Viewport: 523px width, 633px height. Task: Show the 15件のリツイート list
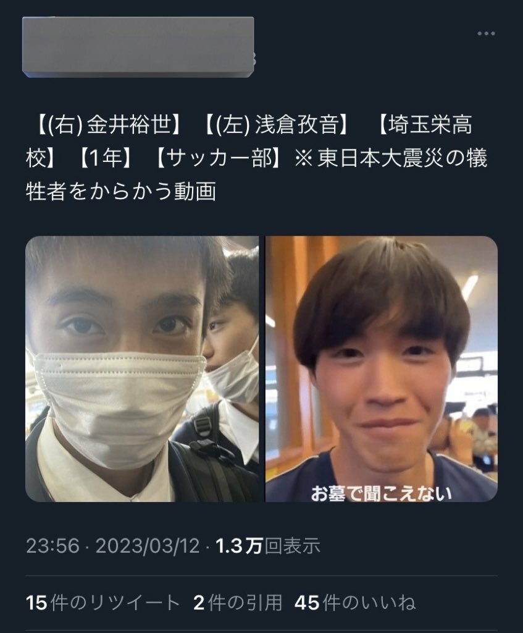pos(103,603)
